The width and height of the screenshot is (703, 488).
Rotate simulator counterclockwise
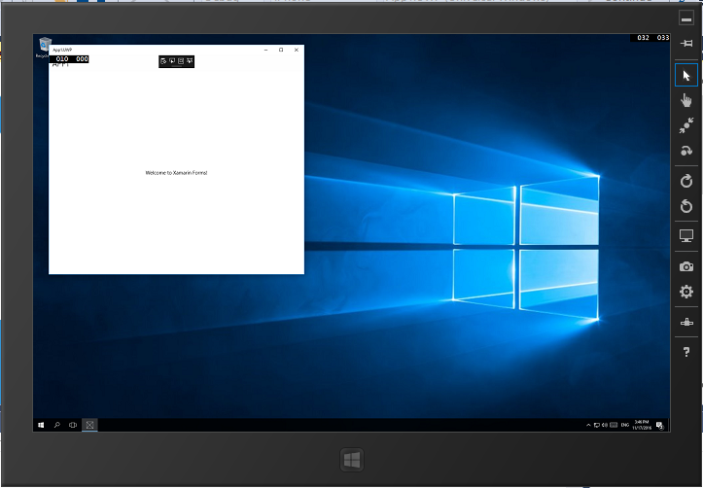point(685,206)
